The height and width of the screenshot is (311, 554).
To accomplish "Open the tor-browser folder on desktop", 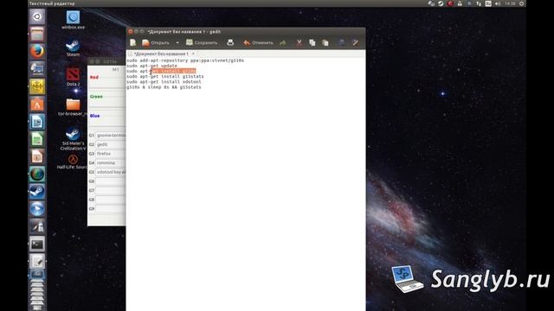I will click(x=73, y=107).
